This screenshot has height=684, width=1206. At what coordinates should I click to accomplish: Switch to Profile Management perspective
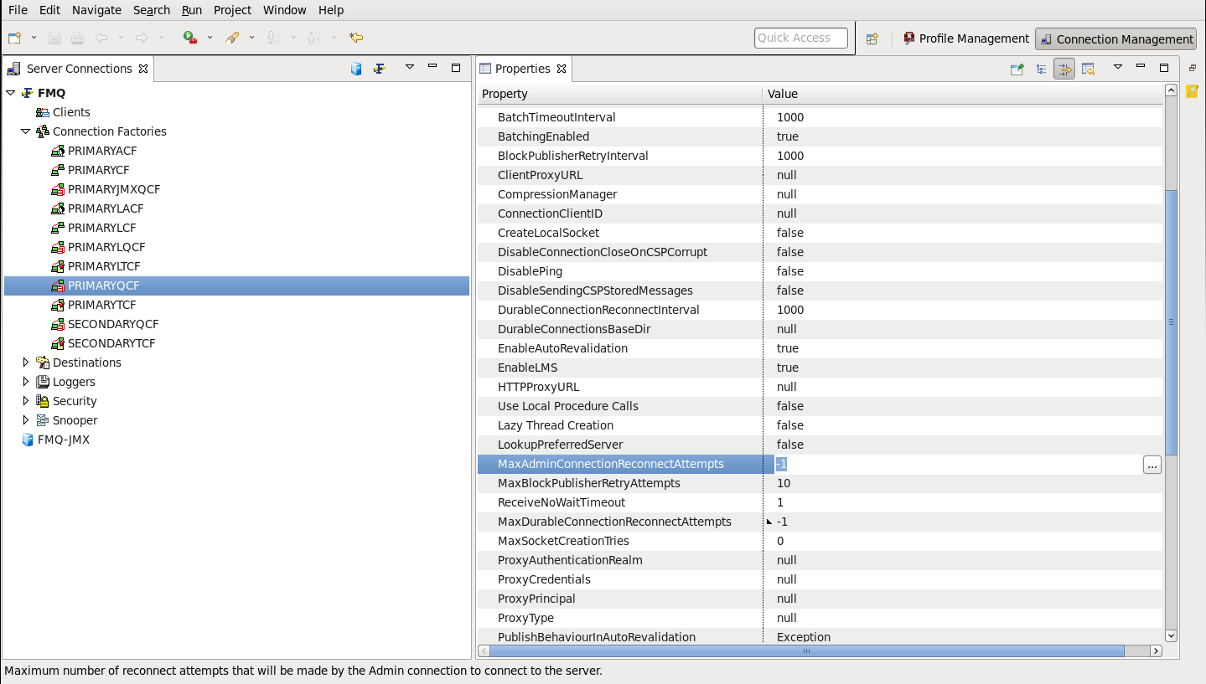click(x=965, y=39)
